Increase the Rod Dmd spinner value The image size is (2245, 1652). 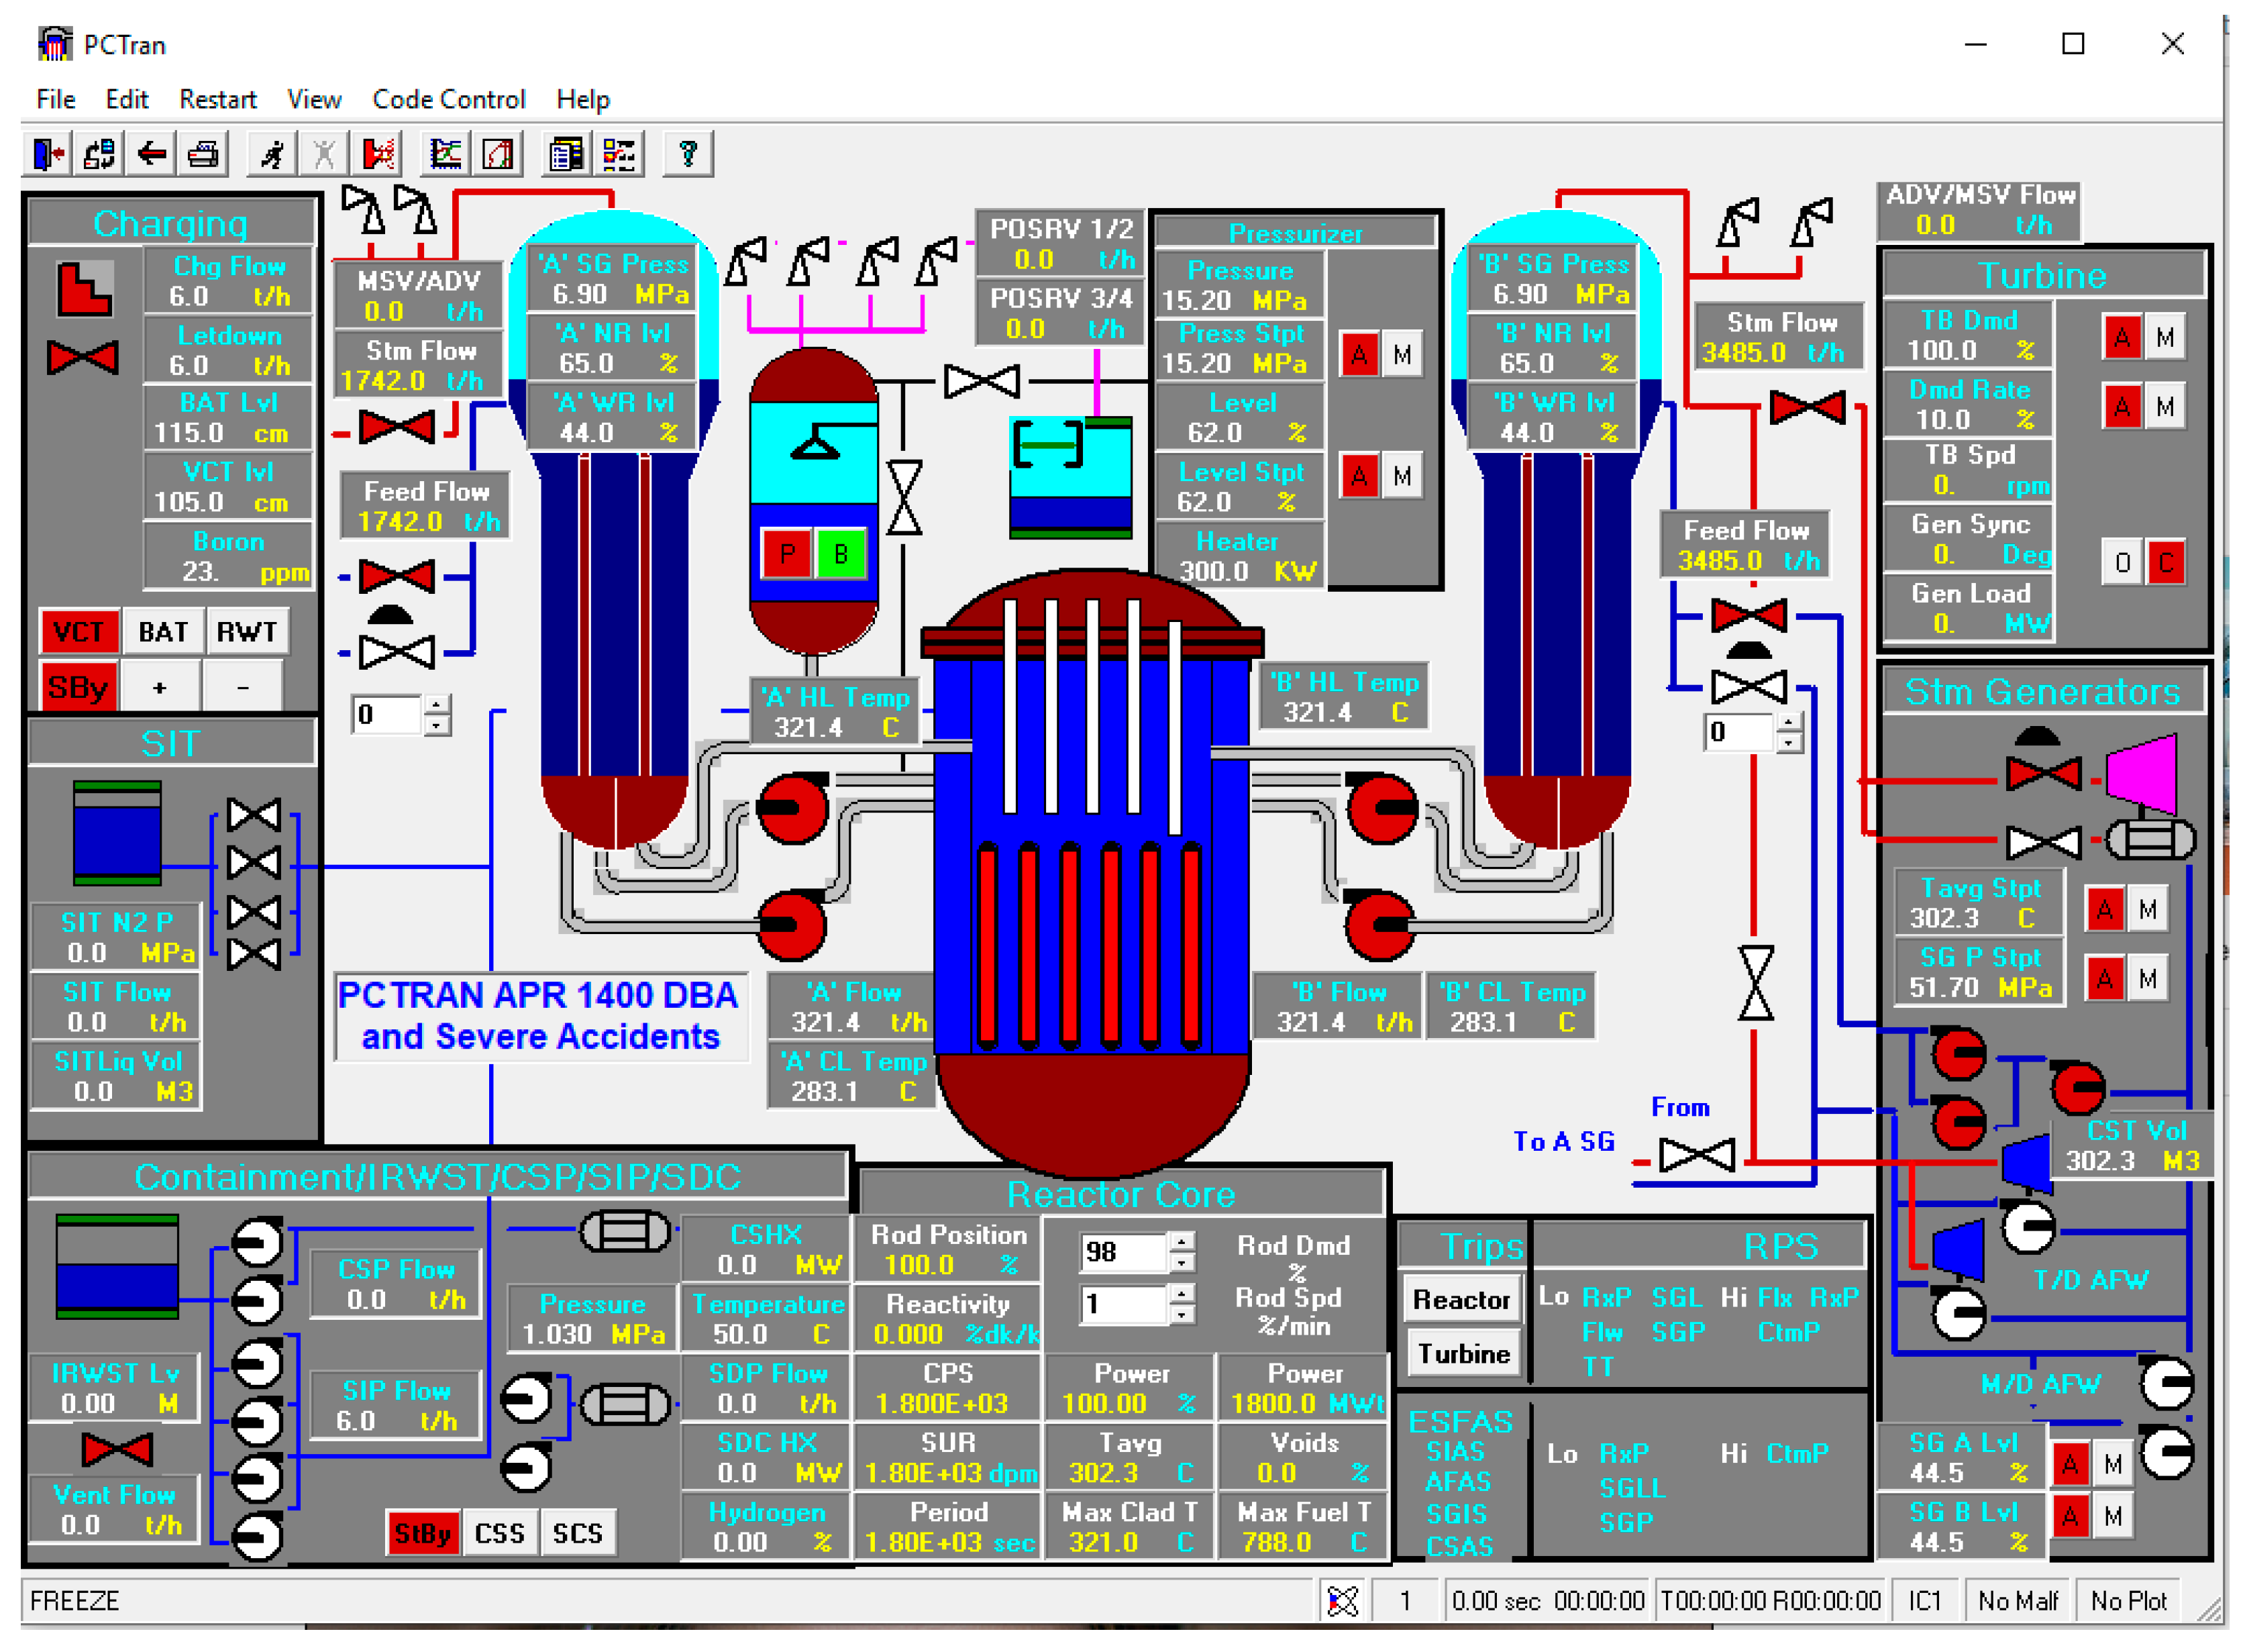click(1182, 1241)
